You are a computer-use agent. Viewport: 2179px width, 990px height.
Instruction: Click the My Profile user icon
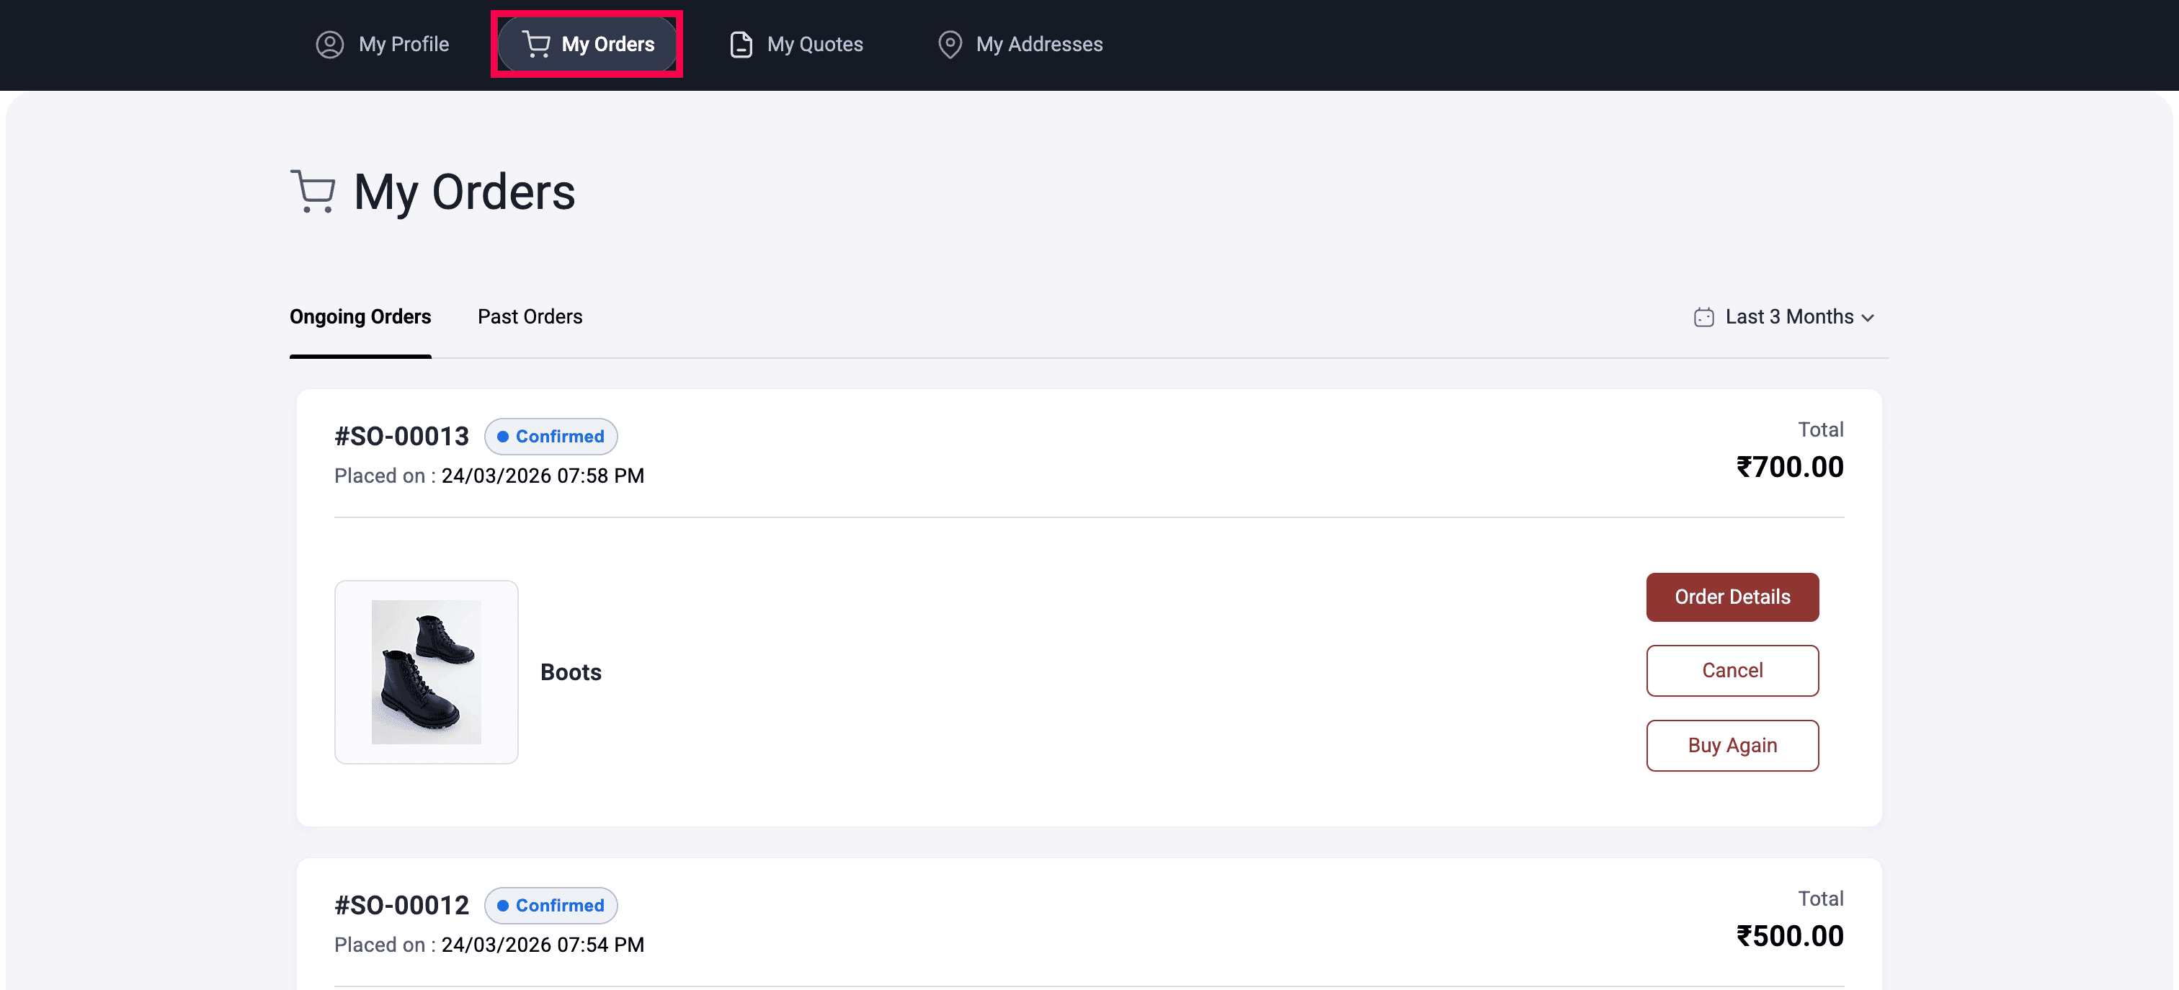(330, 44)
